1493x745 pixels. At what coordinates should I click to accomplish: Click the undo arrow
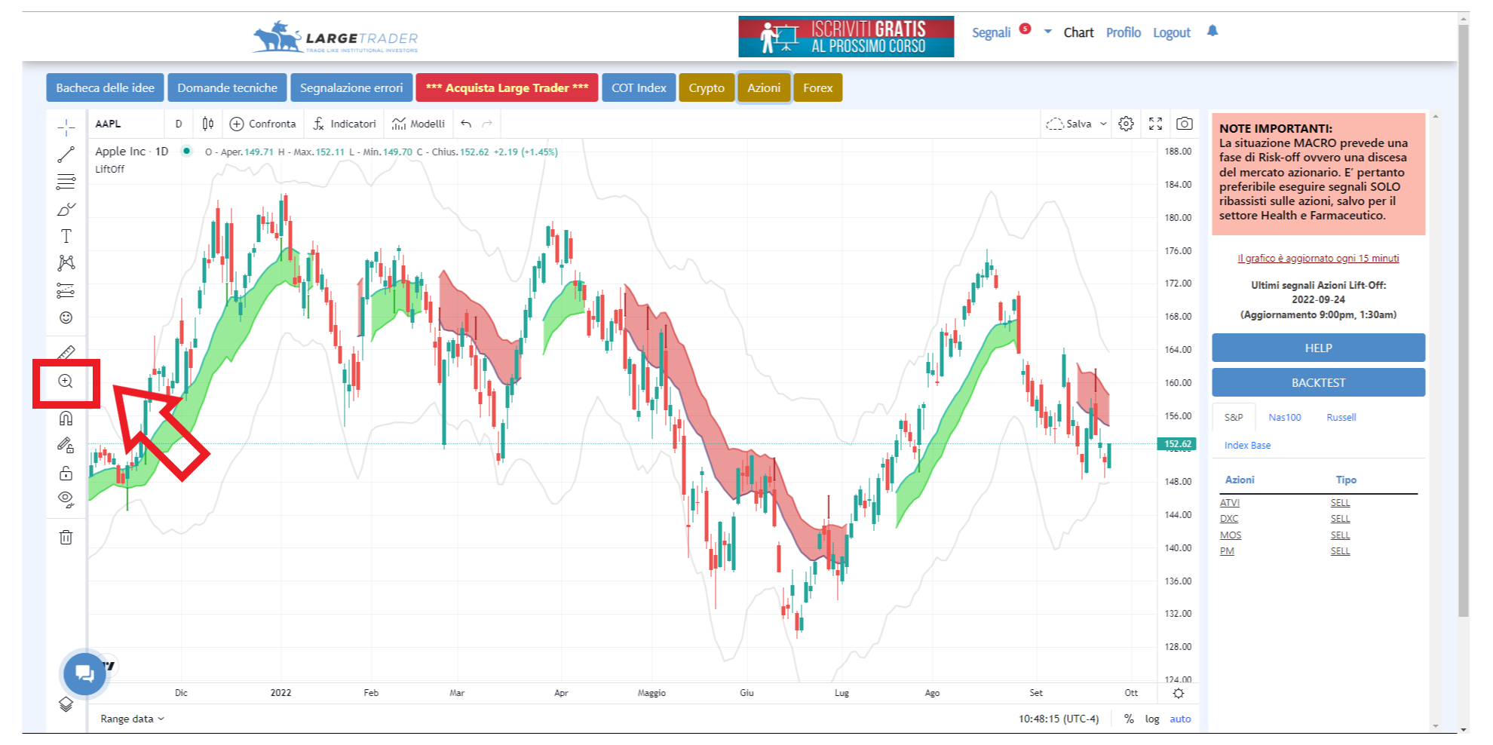466,124
